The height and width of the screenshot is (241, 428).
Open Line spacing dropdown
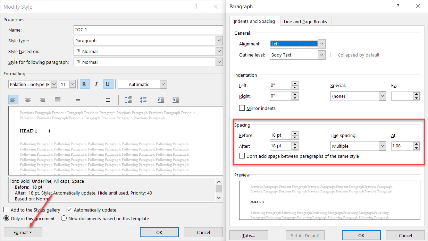pyautogui.click(x=383, y=146)
